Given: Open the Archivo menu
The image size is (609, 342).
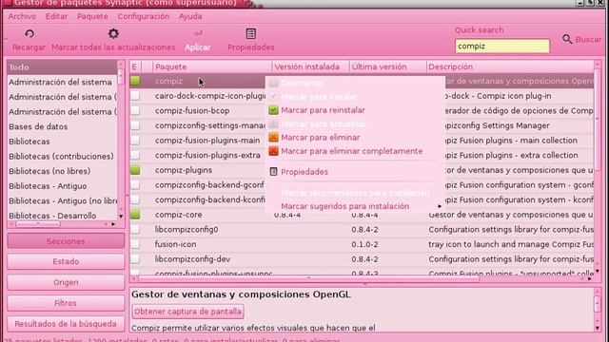Looking at the screenshot, I should [x=22, y=16].
